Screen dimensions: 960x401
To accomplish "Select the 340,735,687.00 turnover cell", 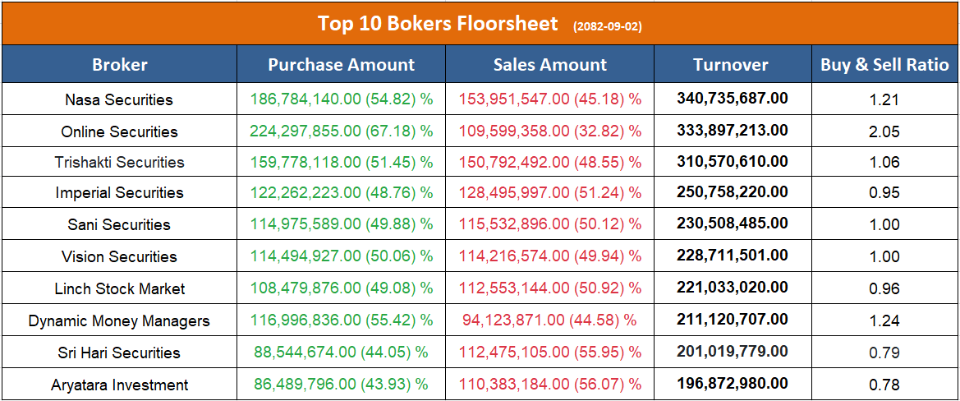I will [732, 99].
